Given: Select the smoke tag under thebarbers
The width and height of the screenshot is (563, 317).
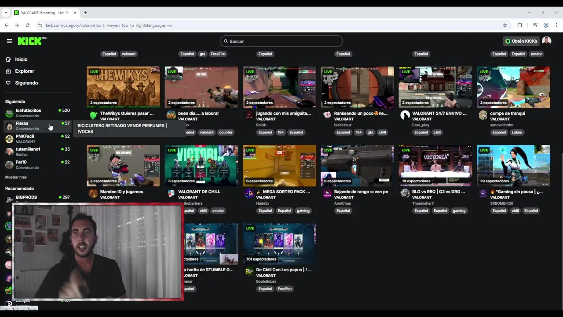Looking at the screenshot, I should point(218,210).
